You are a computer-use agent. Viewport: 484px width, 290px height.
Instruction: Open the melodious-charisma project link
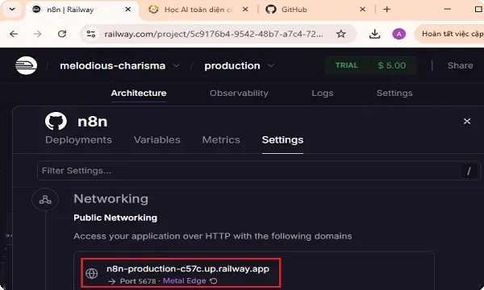113,65
